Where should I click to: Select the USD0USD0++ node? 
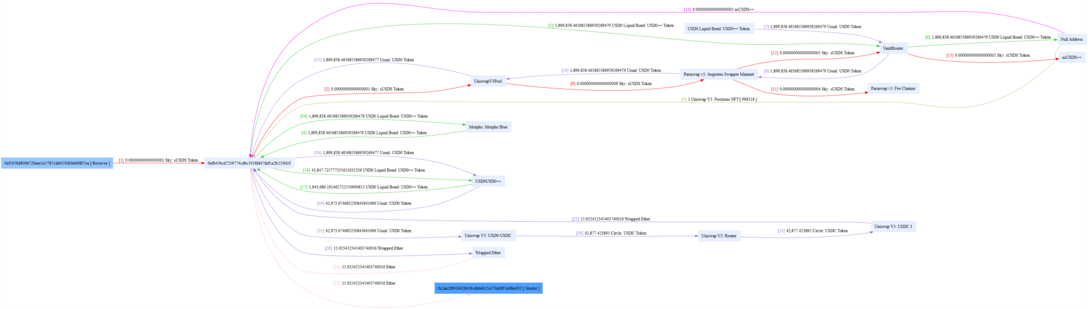pyautogui.click(x=488, y=181)
